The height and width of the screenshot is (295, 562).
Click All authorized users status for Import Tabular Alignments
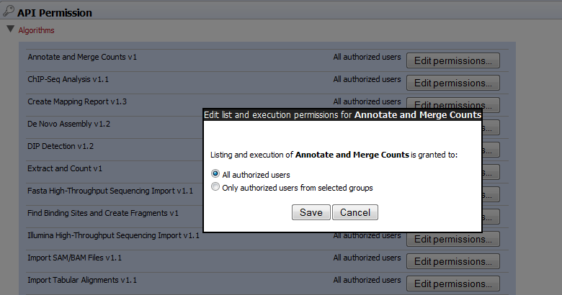(x=367, y=280)
